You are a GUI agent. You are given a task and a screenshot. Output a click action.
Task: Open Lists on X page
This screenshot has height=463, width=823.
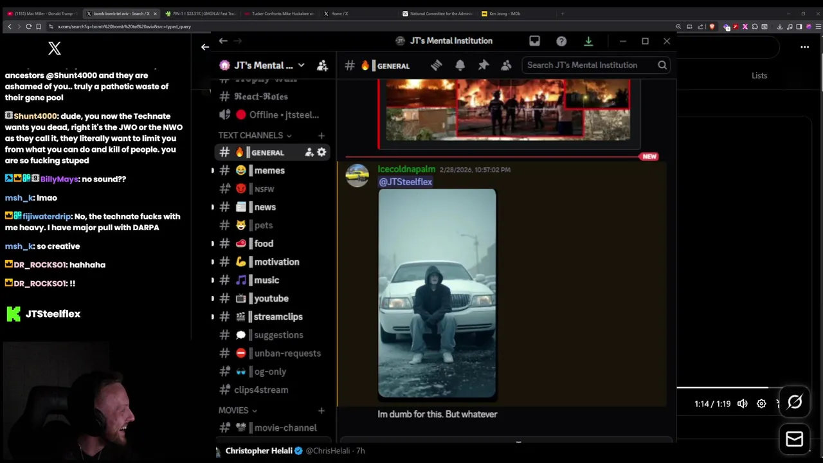tap(759, 75)
